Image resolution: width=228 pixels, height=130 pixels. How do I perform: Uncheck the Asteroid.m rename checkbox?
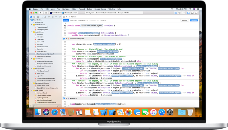64,98
